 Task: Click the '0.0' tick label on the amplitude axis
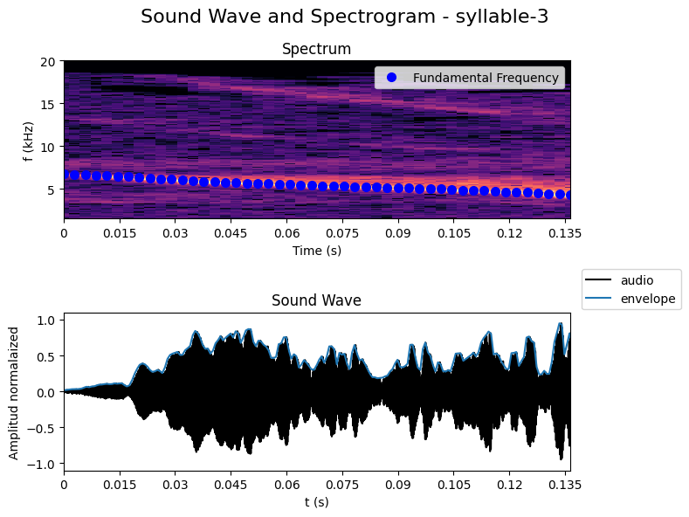(46, 393)
